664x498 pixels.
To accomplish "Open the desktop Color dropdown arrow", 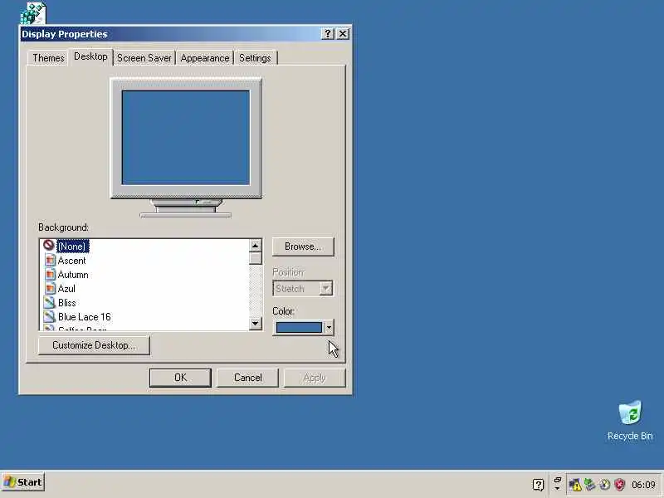I will (x=329, y=327).
